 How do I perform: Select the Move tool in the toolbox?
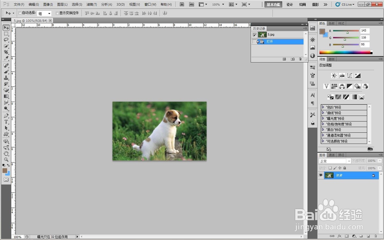[x=6, y=28]
